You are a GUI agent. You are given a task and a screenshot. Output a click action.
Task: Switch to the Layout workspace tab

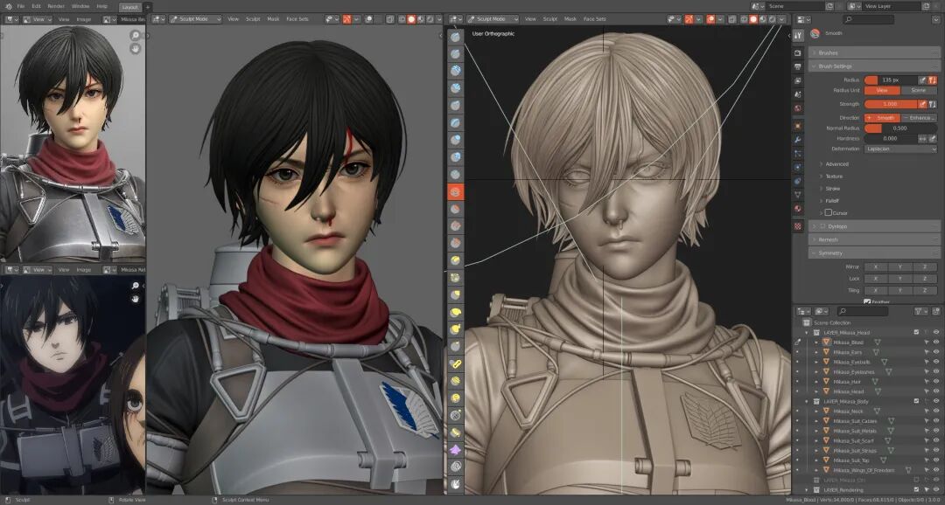coord(129,7)
